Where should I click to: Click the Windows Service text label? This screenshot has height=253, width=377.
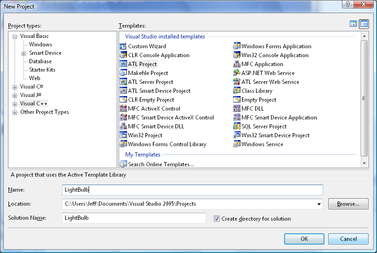point(262,144)
